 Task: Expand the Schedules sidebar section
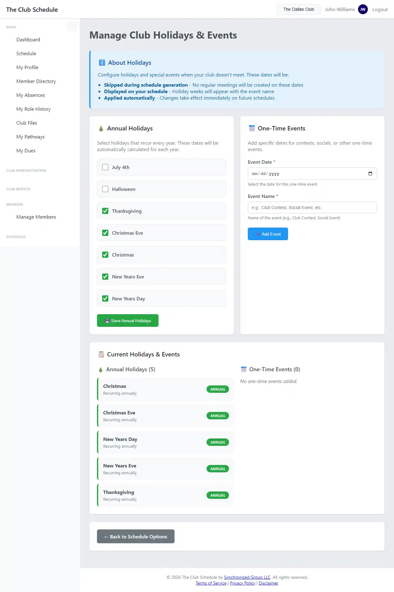[x=16, y=237]
